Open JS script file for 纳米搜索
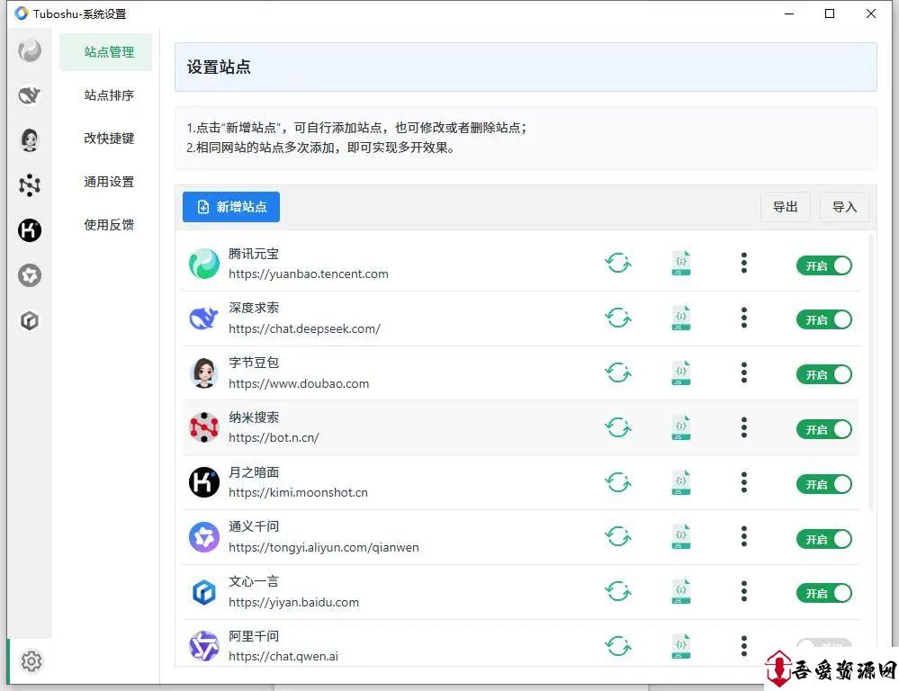 681,427
